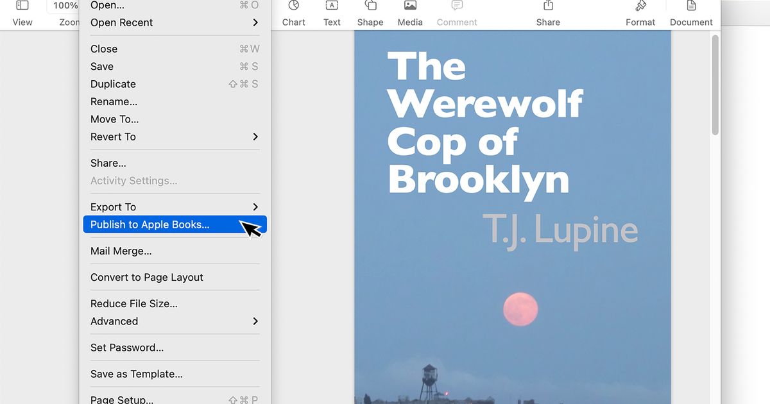Open the Chart toolbar icon

tap(293, 6)
